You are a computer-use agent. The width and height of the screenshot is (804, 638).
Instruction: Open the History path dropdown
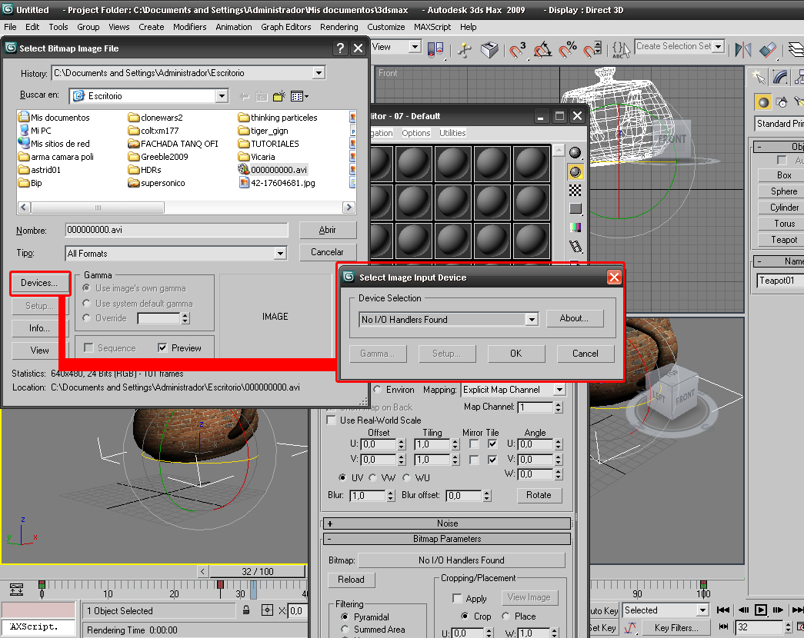click(319, 73)
